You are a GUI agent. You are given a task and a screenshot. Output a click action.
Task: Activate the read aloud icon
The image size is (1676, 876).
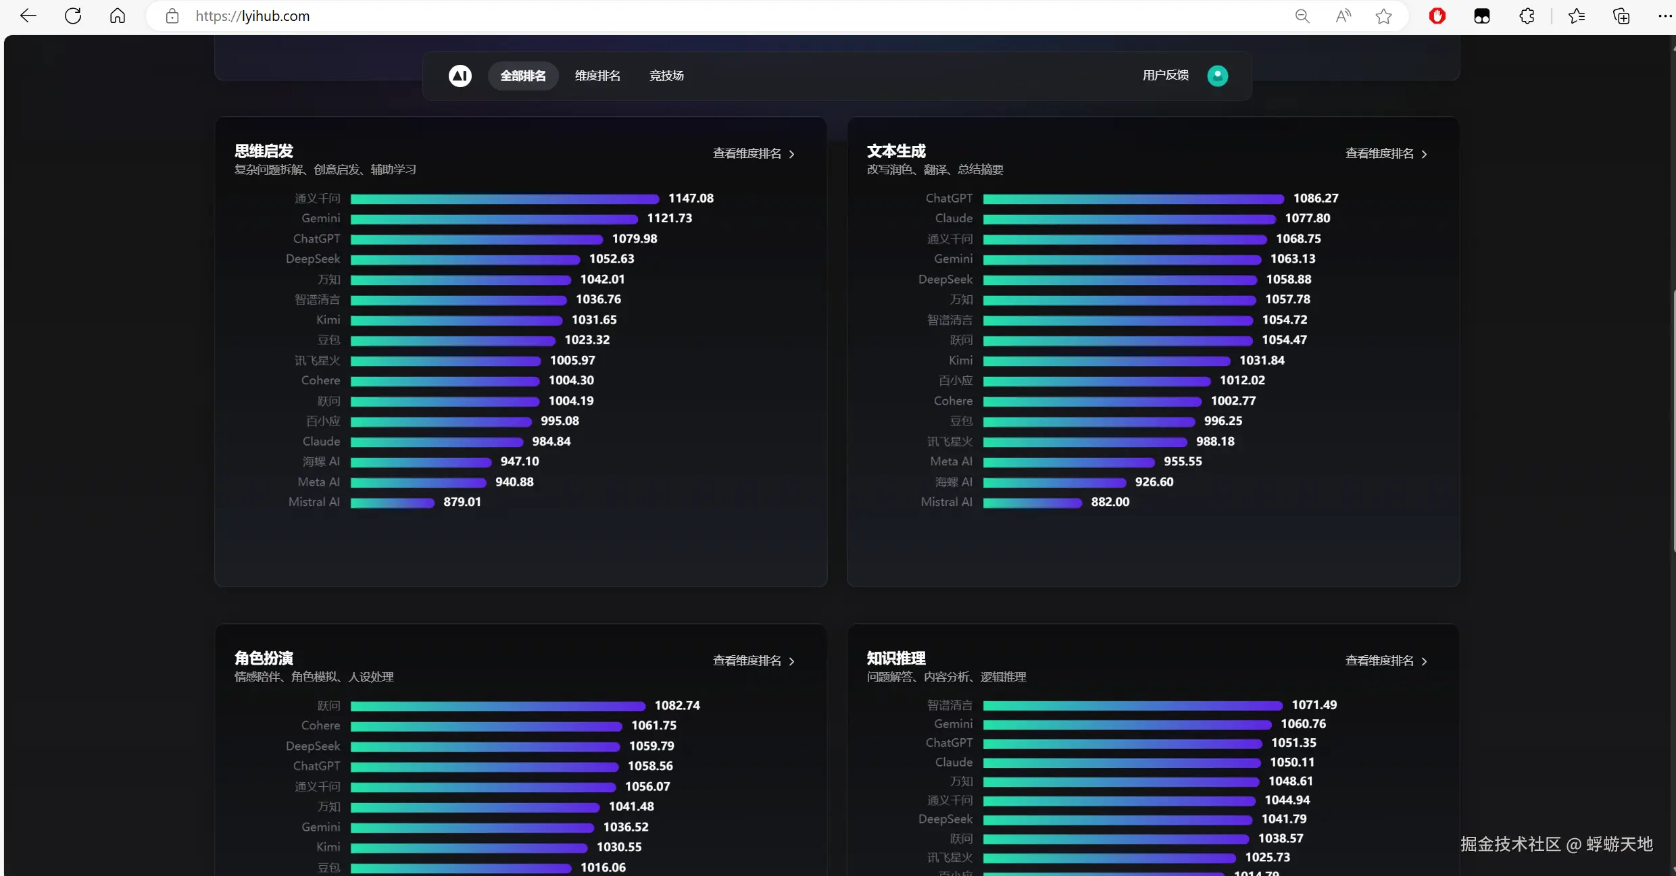click(x=1343, y=16)
